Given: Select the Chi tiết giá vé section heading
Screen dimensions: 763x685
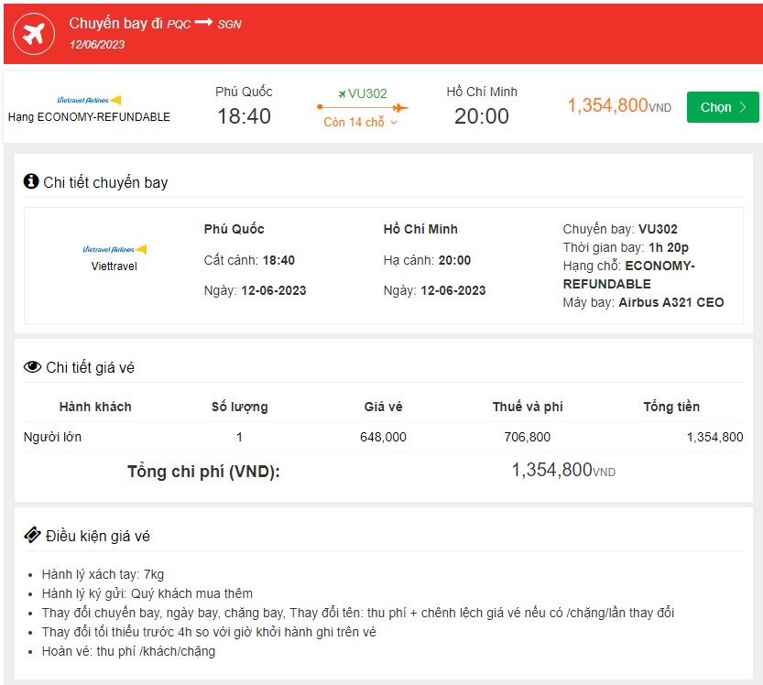Looking at the screenshot, I should tap(91, 367).
